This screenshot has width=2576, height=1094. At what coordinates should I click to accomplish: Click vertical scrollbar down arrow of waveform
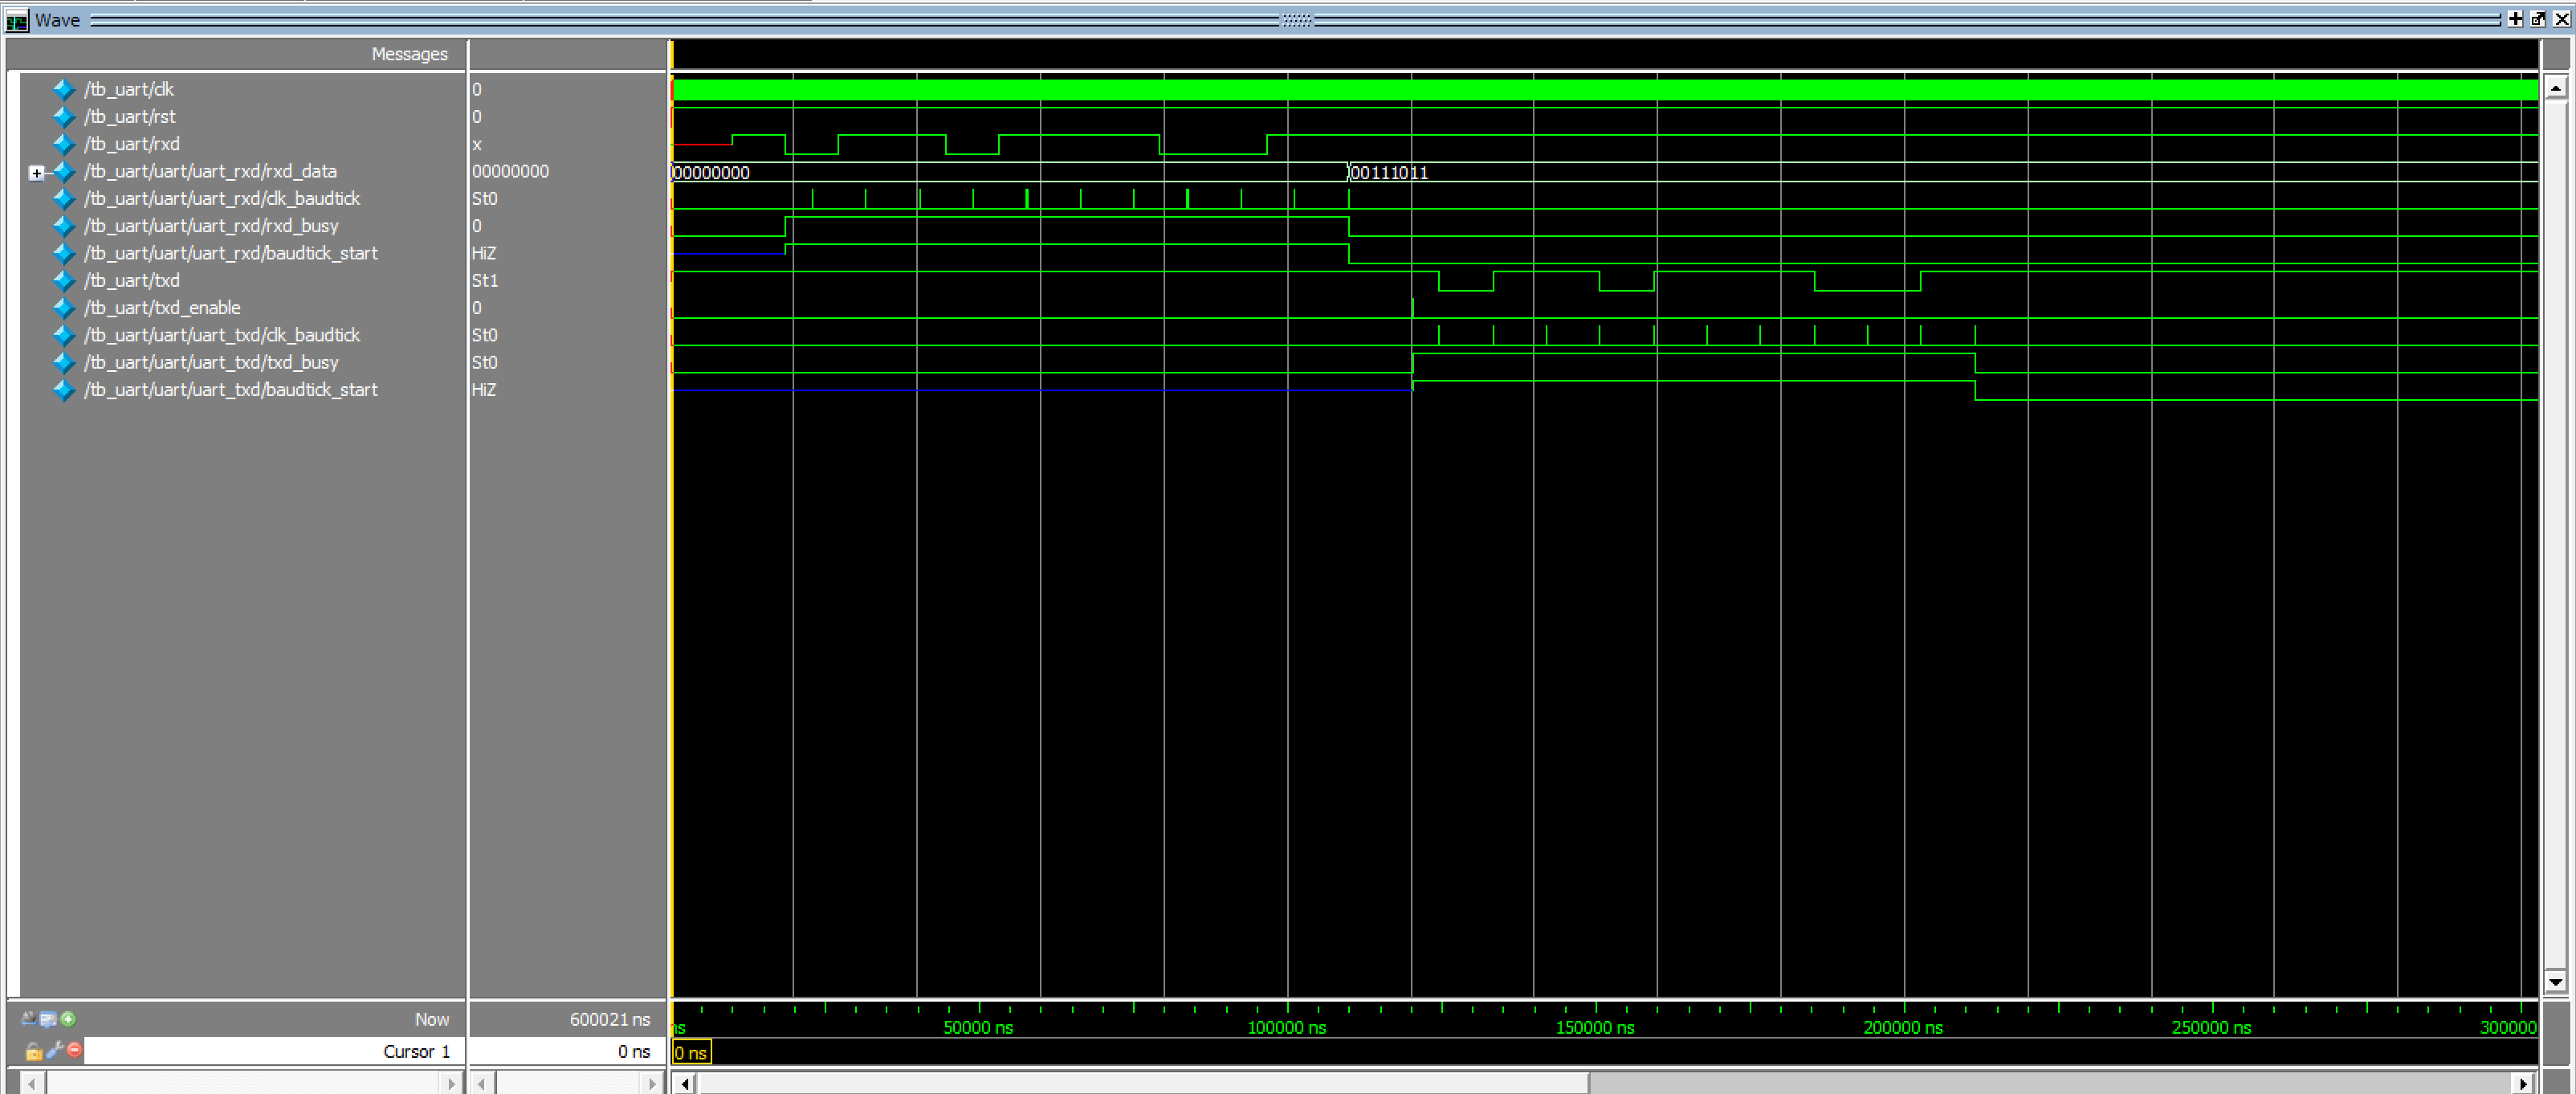2555,982
